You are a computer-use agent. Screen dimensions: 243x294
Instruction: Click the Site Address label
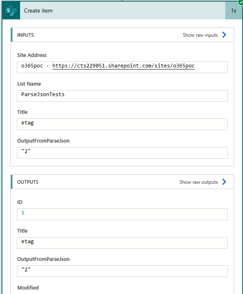point(32,55)
